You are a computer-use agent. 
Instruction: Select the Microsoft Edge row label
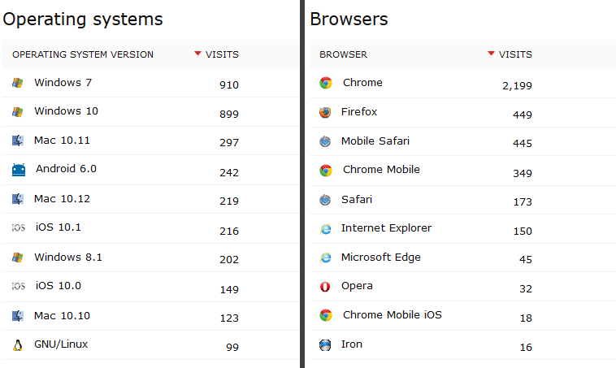pyautogui.click(x=380, y=258)
